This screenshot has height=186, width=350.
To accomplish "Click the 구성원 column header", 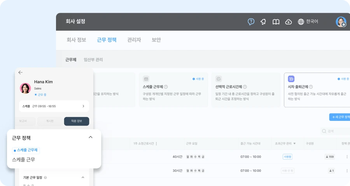I will coord(310,143).
